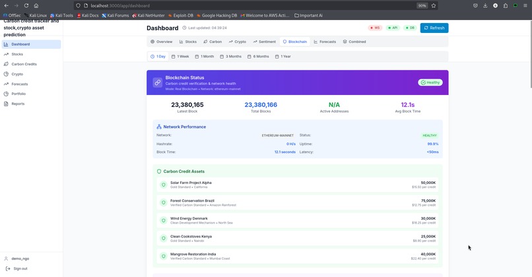
Task: Switch to the Sentiment tab
Action: [x=264, y=42]
